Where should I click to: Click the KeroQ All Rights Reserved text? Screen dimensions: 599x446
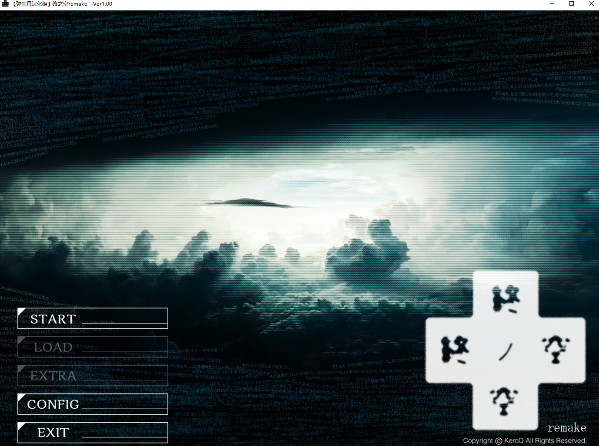coord(545,441)
